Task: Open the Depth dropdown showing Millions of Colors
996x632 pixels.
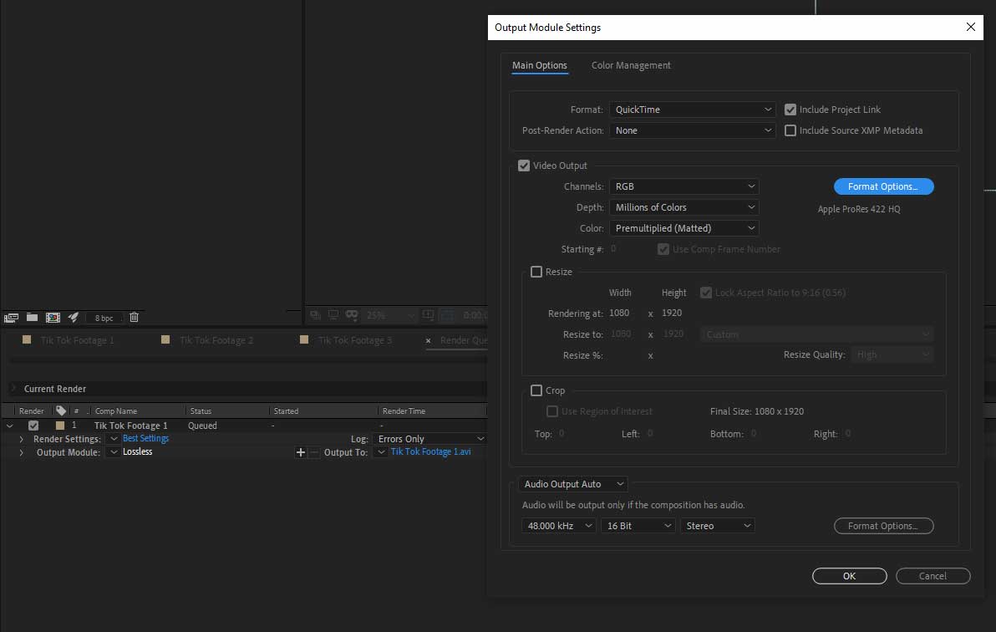Action: tap(683, 206)
